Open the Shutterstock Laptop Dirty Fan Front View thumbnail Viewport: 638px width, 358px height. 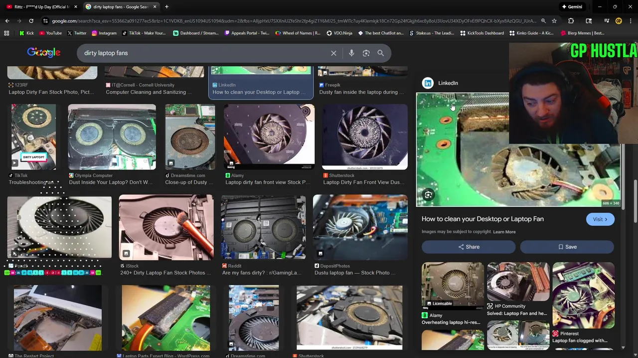365,137
